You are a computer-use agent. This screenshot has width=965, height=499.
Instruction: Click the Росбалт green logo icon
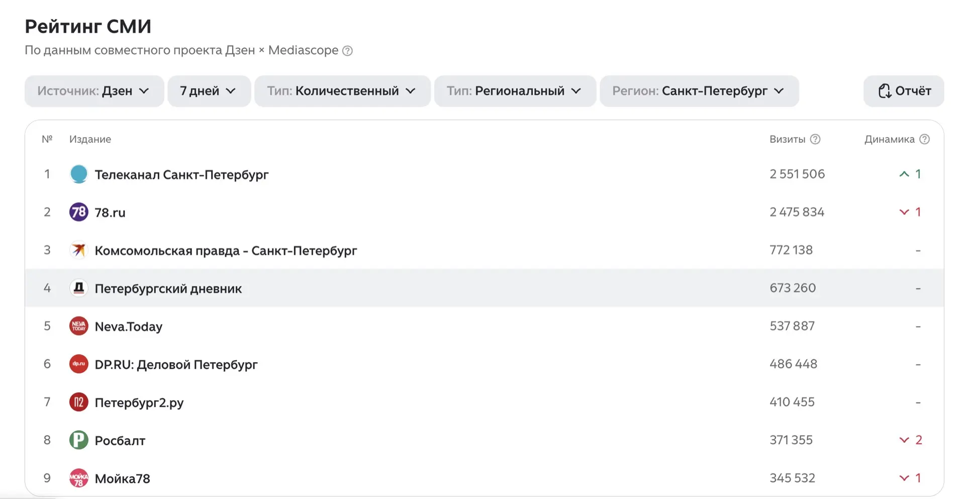(78, 440)
